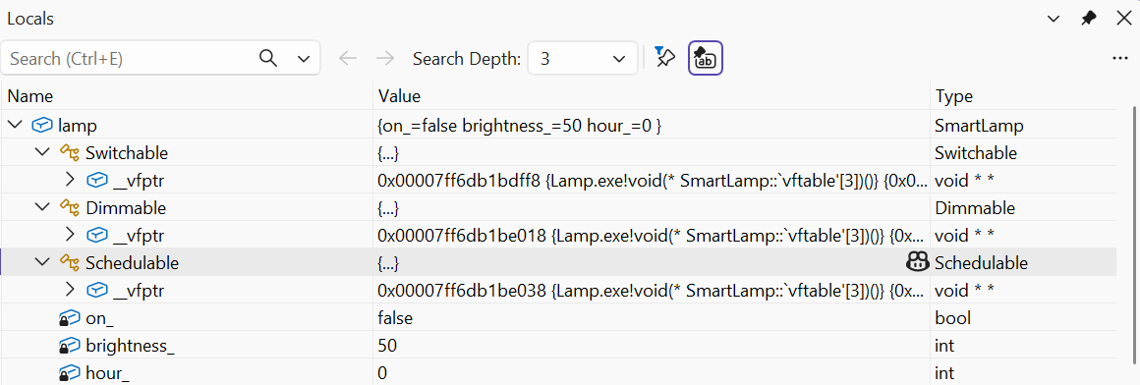This screenshot has width=1140, height=385.
Task: Click the Switchable base class icon
Action: (69, 153)
